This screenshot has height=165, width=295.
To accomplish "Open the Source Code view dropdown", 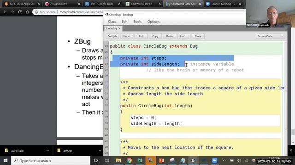I will pyautogui.click(x=270, y=36).
